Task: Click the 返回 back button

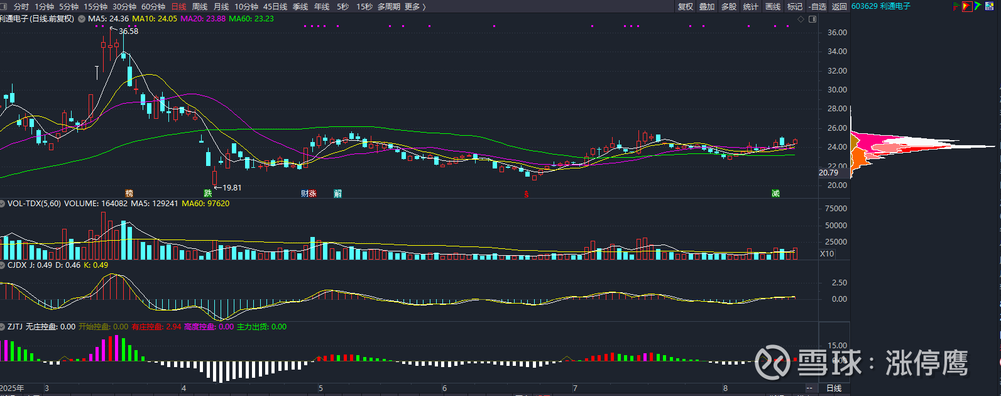Action: (840, 6)
